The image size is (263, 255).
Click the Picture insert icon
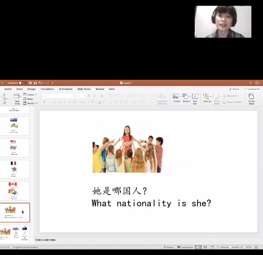(177, 97)
